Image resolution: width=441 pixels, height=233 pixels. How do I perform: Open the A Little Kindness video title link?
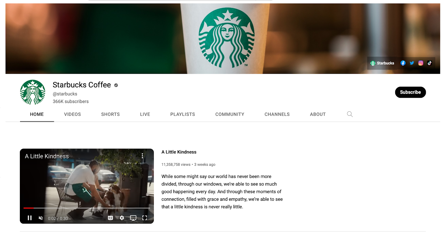point(179,152)
